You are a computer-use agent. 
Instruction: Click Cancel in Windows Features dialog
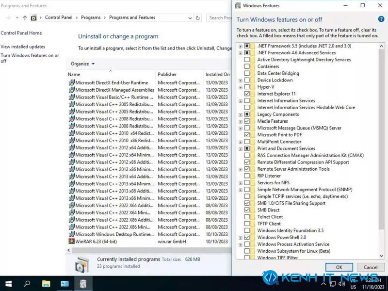coord(371,267)
